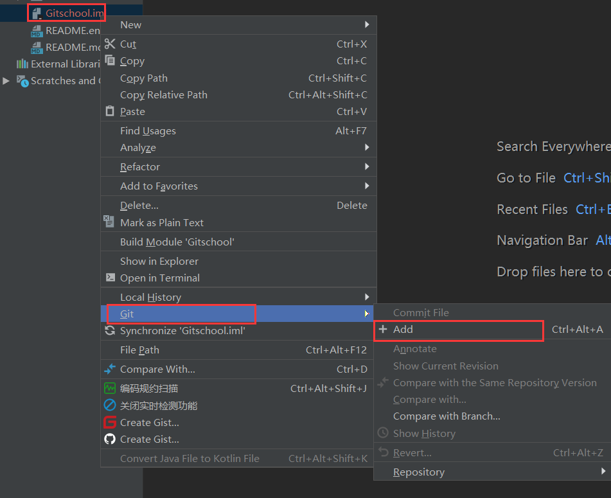Click the Synchronize refresh icon
The image size is (611, 498).
click(x=110, y=330)
